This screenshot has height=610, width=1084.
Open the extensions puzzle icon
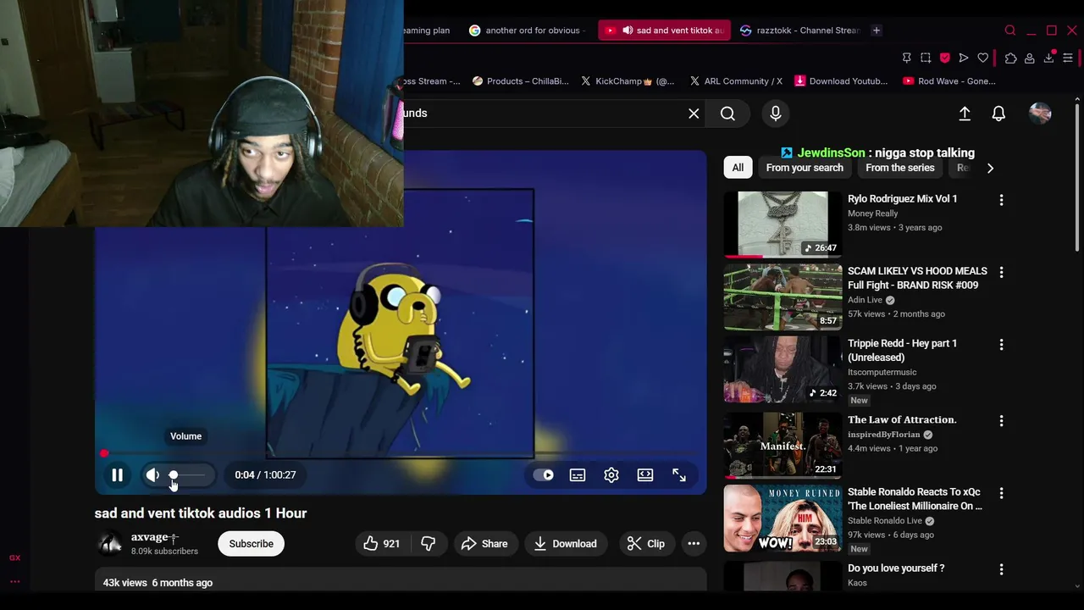tap(1010, 58)
